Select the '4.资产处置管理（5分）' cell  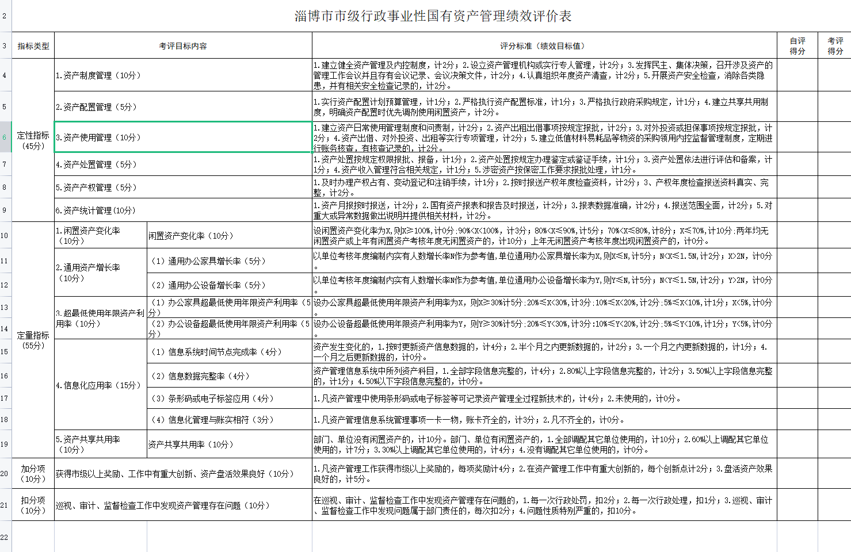[183, 164]
